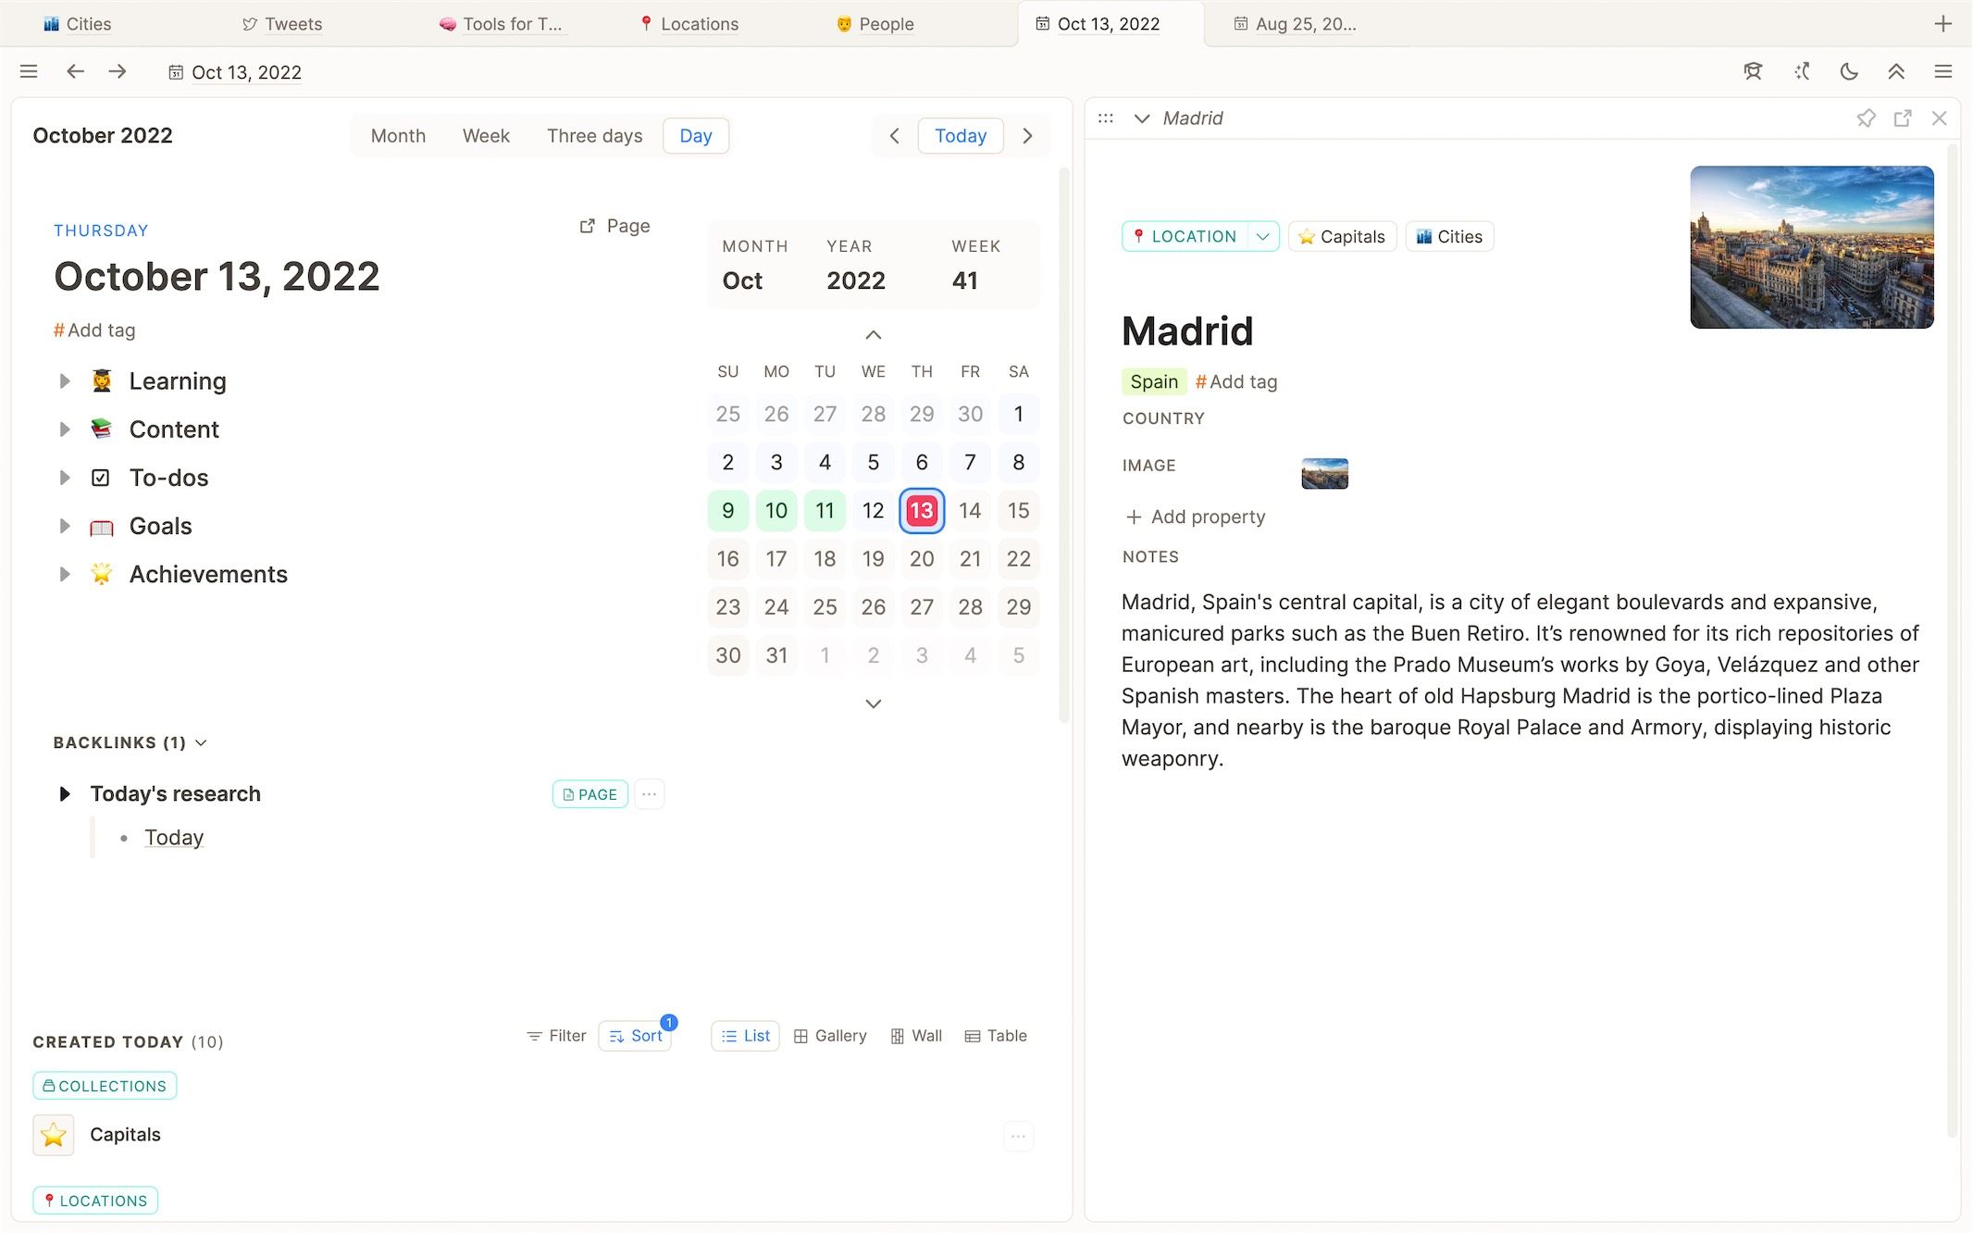Switch to Gallery view
The height and width of the screenshot is (1233, 1973).
[830, 1036]
